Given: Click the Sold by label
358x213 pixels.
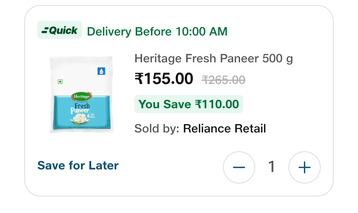Looking at the screenshot, I should point(157,129).
